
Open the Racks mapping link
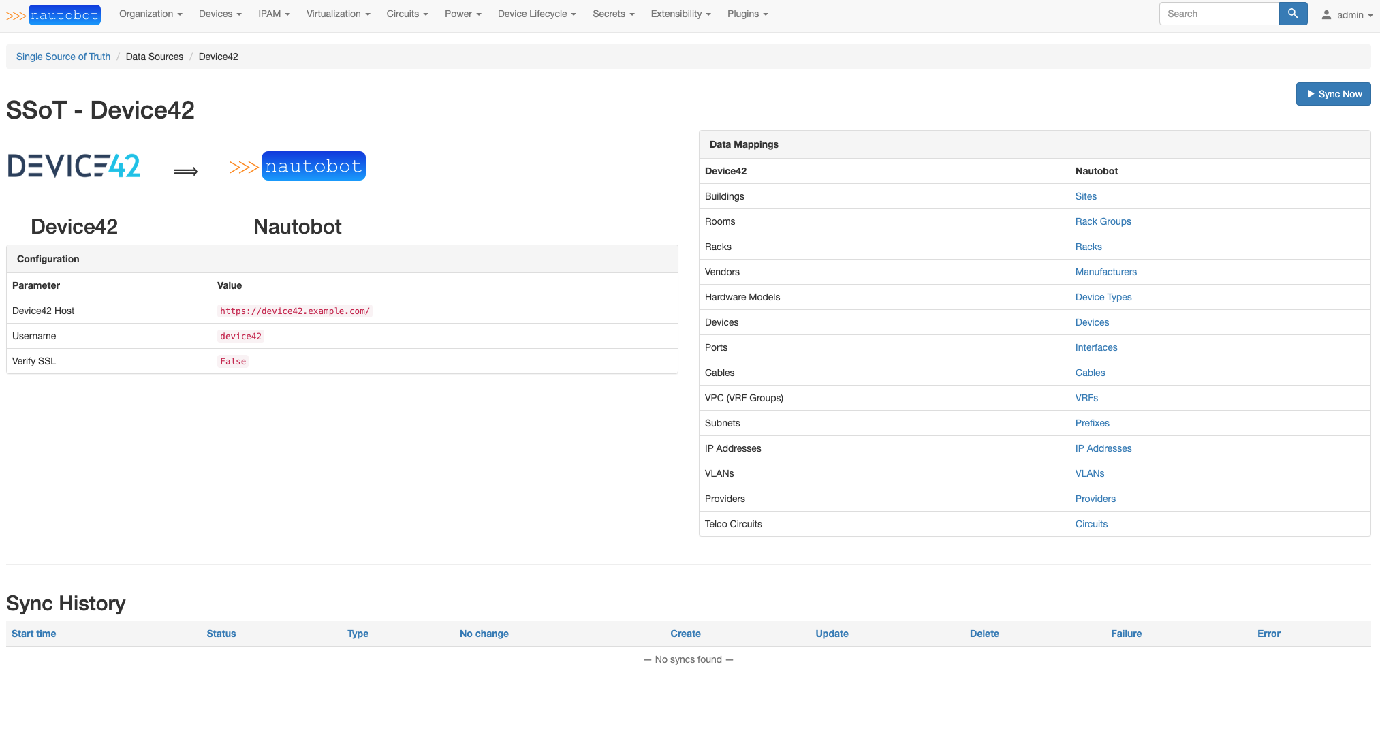tap(1088, 247)
